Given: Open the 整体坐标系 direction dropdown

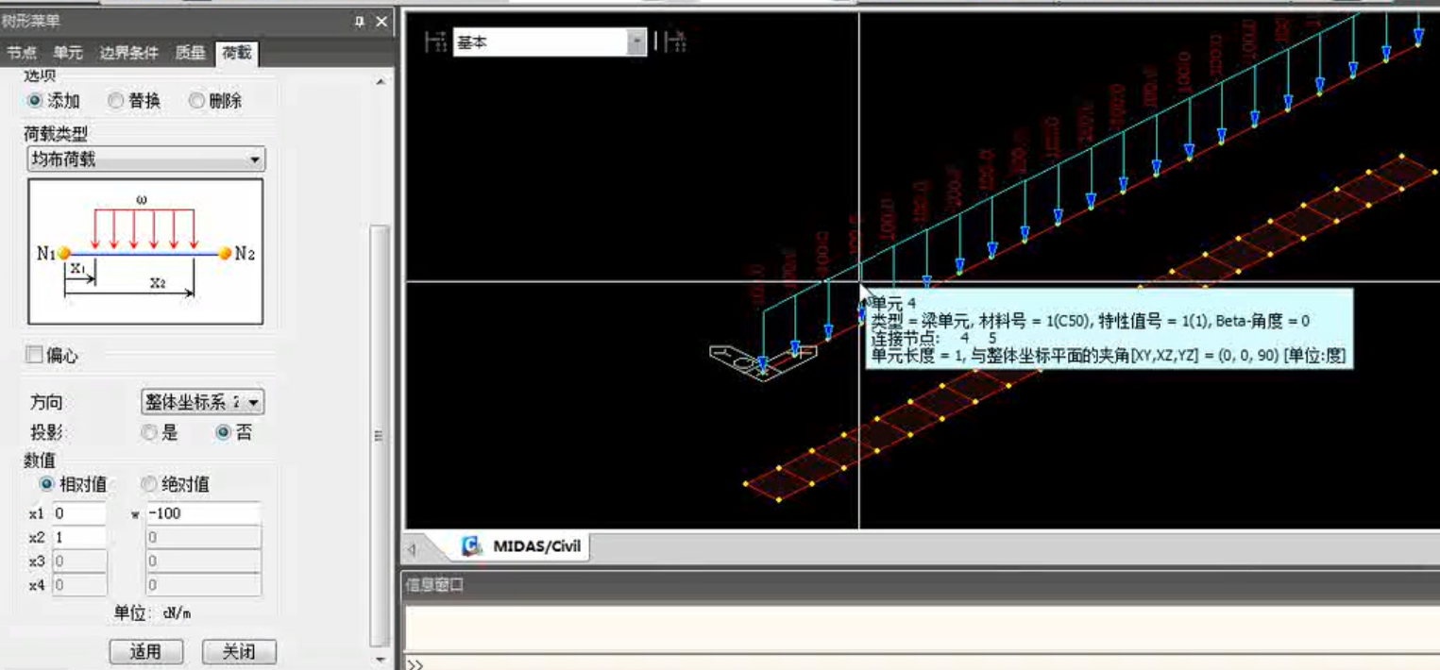Looking at the screenshot, I should pyautogui.click(x=202, y=402).
